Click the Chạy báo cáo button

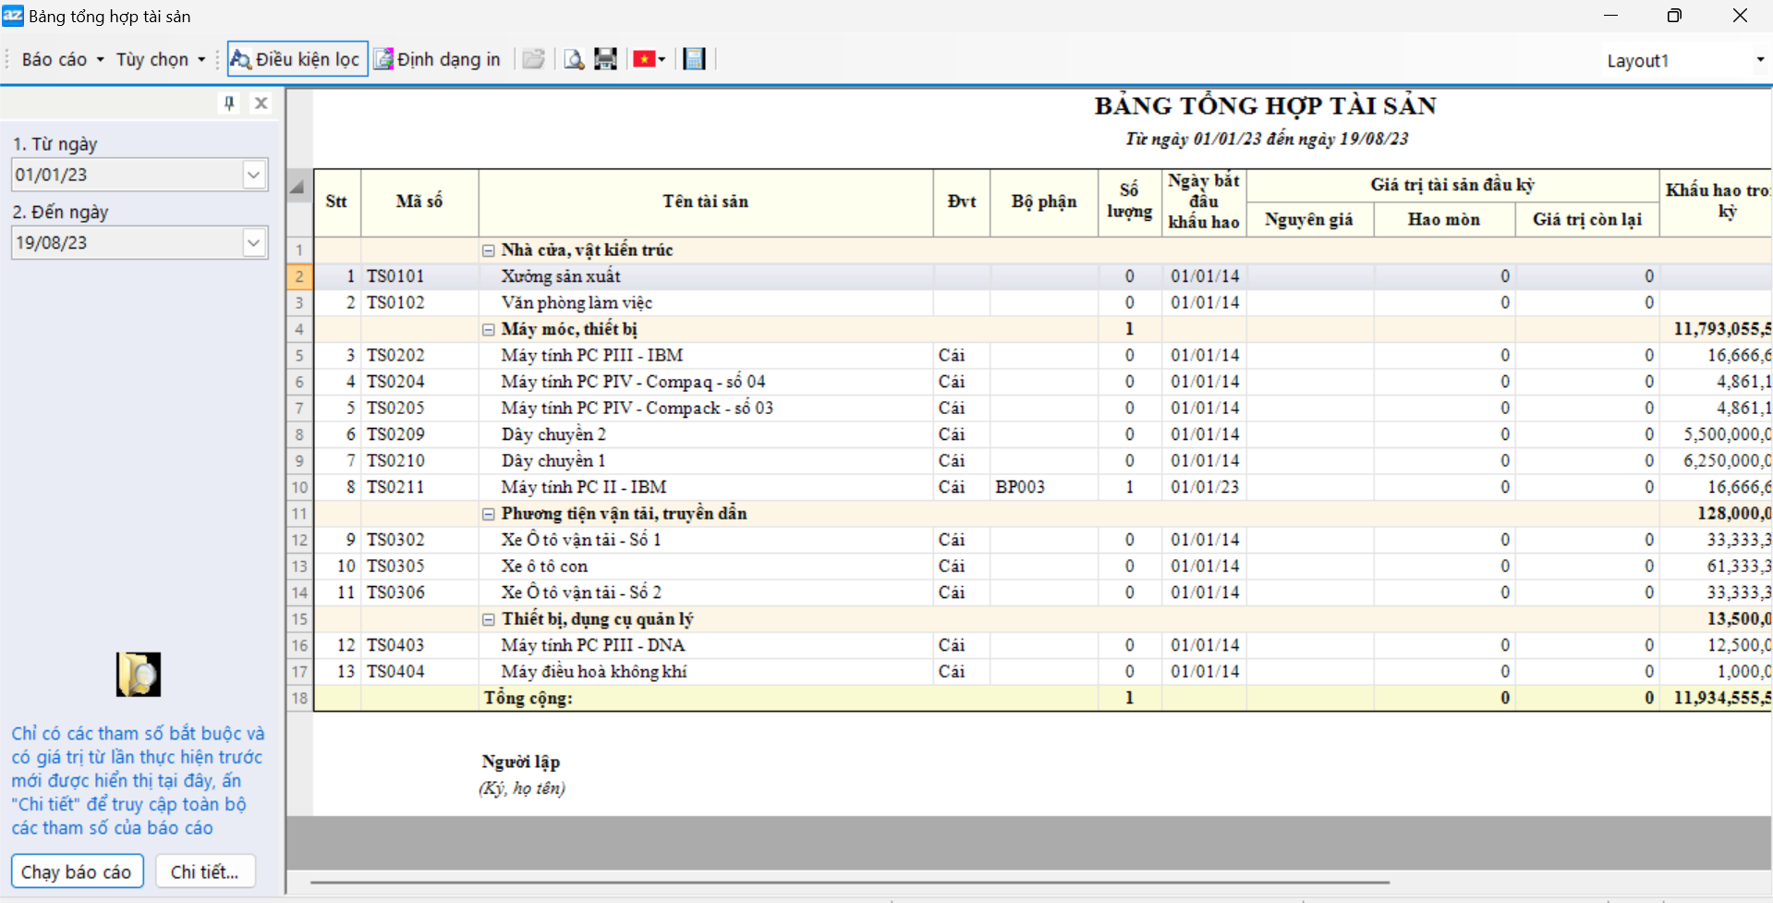pyautogui.click(x=77, y=872)
